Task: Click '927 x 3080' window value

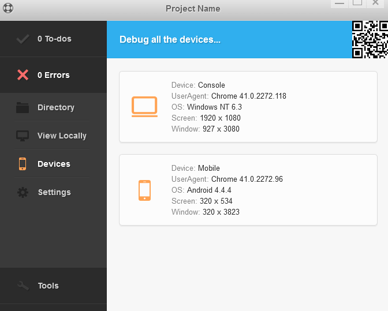Action: coord(221,129)
